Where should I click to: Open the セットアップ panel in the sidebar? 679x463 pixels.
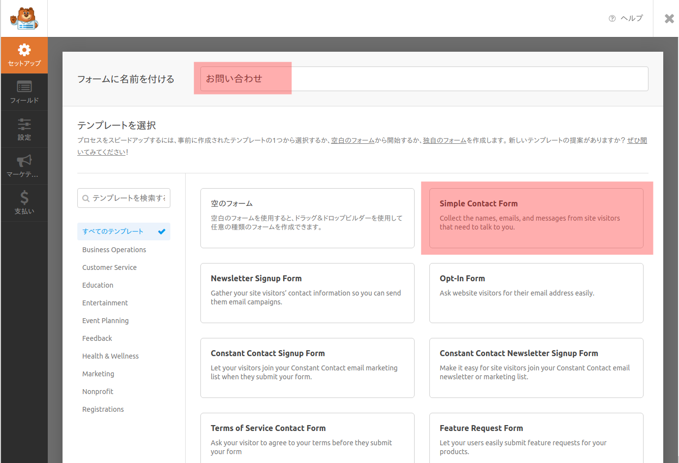coord(24,55)
